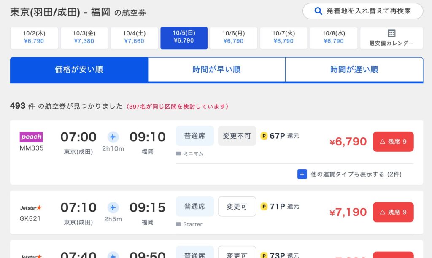The height and width of the screenshot is (258, 432).
Task: Click ticket icon beside Starter
Action: click(x=178, y=224)
